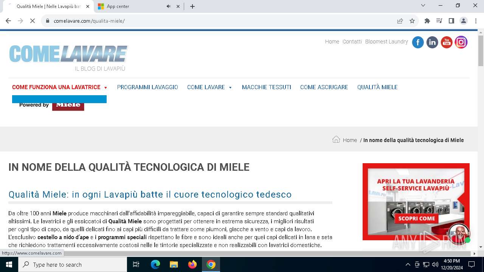This screenshot has height=272, width=484.
Task: Click the horizontal scrollbar right arrow
Action: pyautogui.click(x=475, y=253)
